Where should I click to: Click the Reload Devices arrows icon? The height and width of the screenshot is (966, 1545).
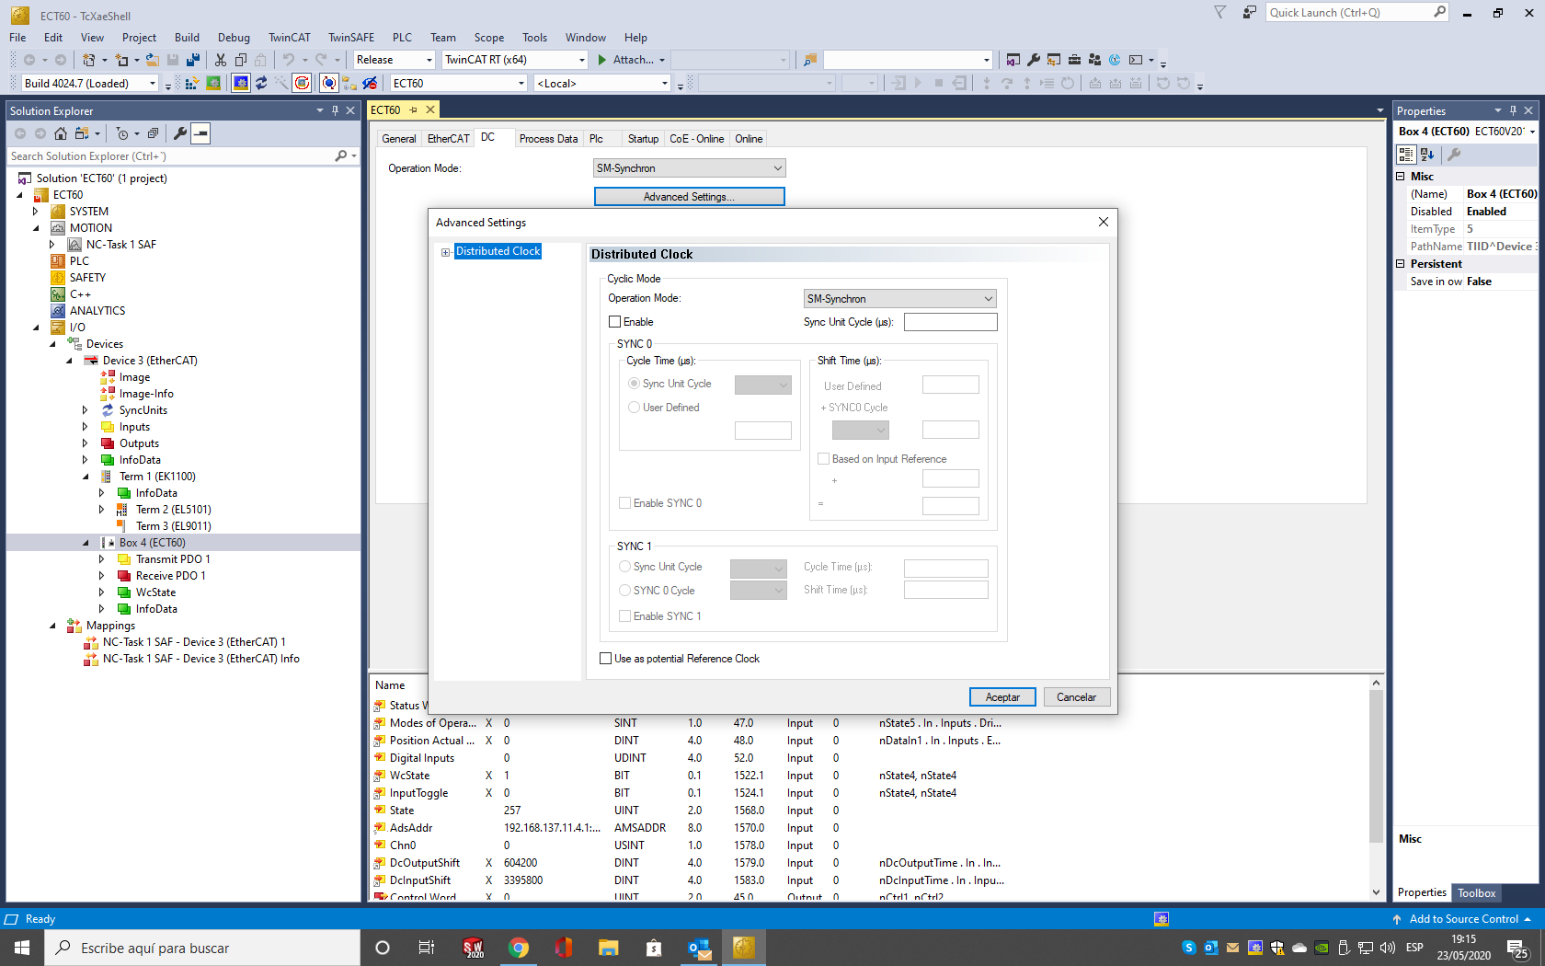click(261, 84)
